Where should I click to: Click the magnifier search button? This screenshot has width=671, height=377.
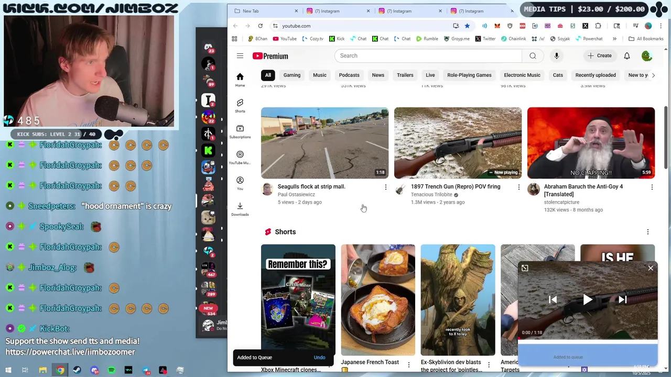pos(533,56)
